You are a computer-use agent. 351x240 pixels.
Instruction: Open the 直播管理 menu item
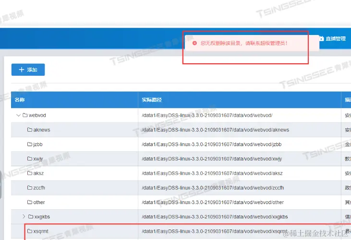[332, 39]
